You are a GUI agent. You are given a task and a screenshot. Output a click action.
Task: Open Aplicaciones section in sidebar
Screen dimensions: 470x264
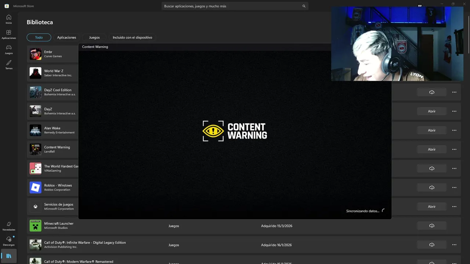pos(8,34)
